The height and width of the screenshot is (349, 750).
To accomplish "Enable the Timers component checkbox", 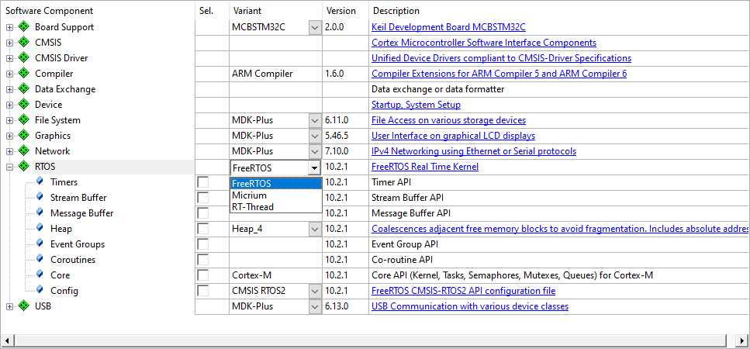I will 203,182.
